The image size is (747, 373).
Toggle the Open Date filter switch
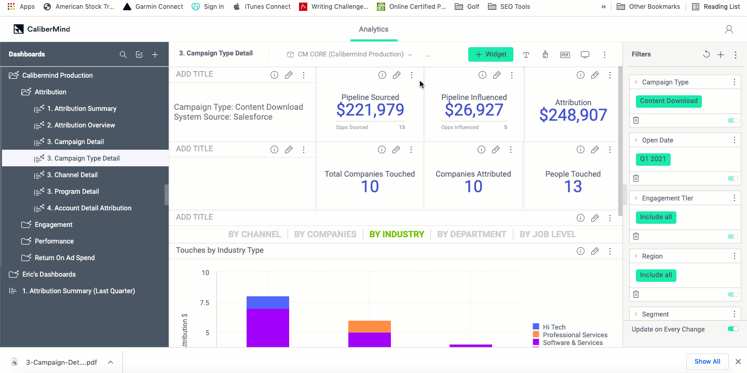pyautogui.click(x=733, y=178)
